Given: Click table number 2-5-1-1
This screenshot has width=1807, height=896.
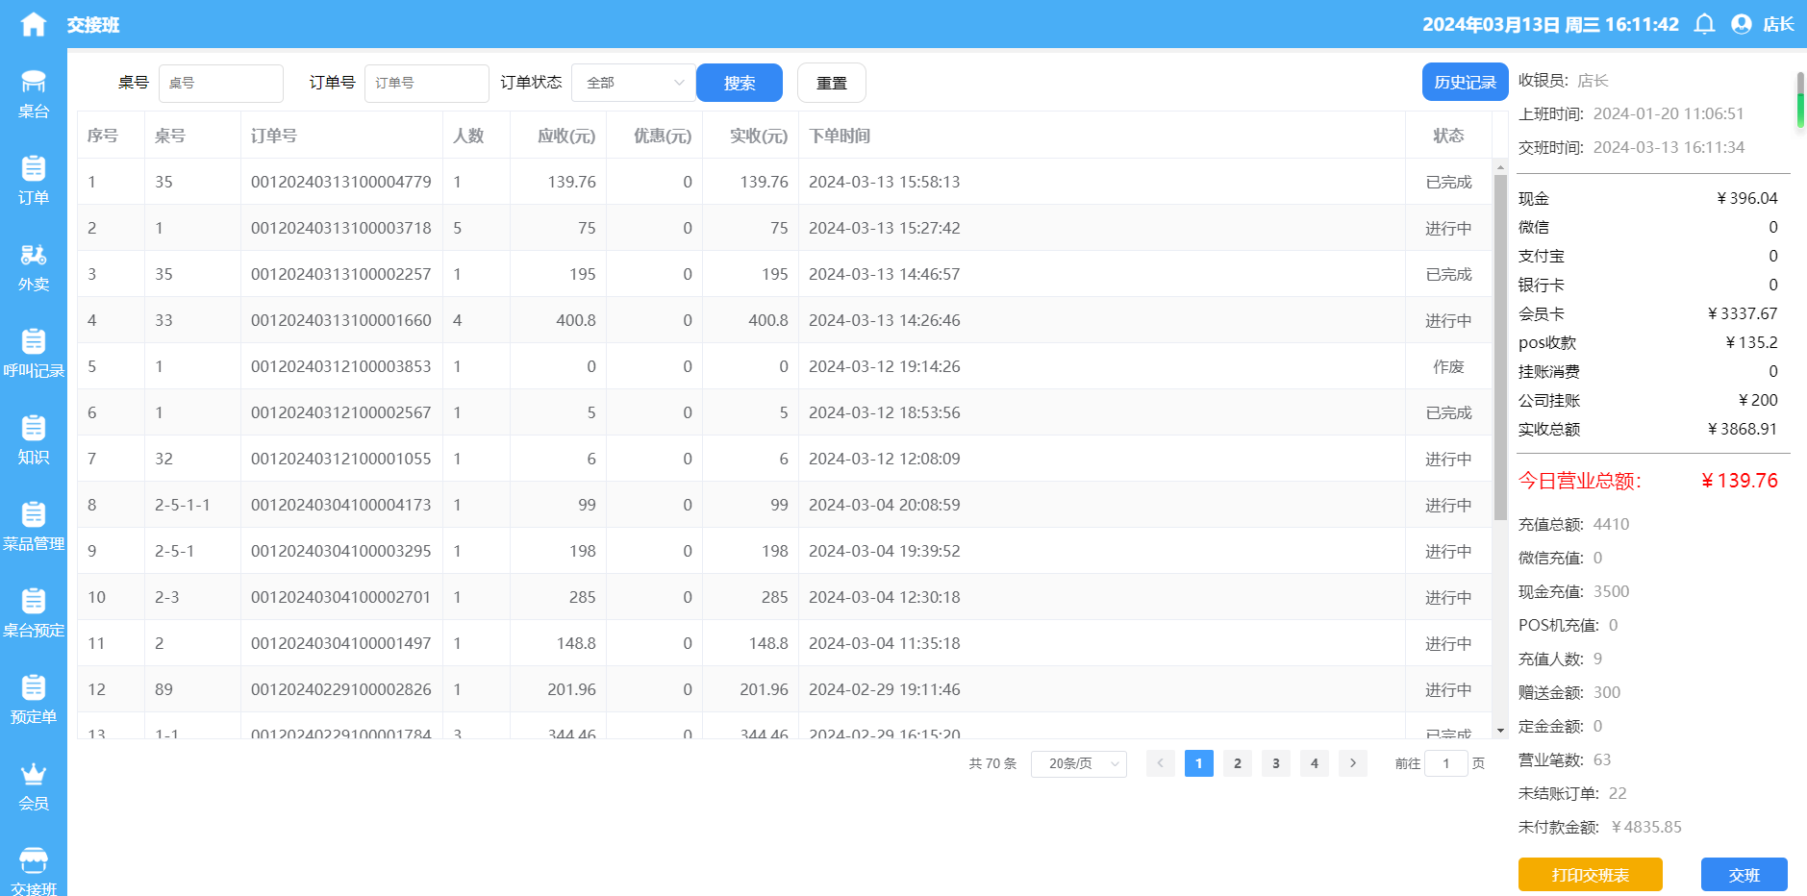Looking at the screenshot, I should pos(183,505).
